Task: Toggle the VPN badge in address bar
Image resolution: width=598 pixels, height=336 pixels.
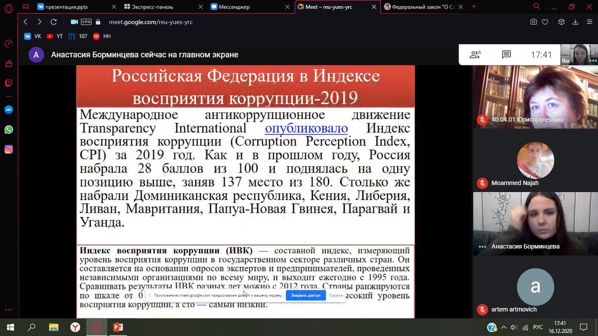Action: pyautogui.click(x=86, y=22)
